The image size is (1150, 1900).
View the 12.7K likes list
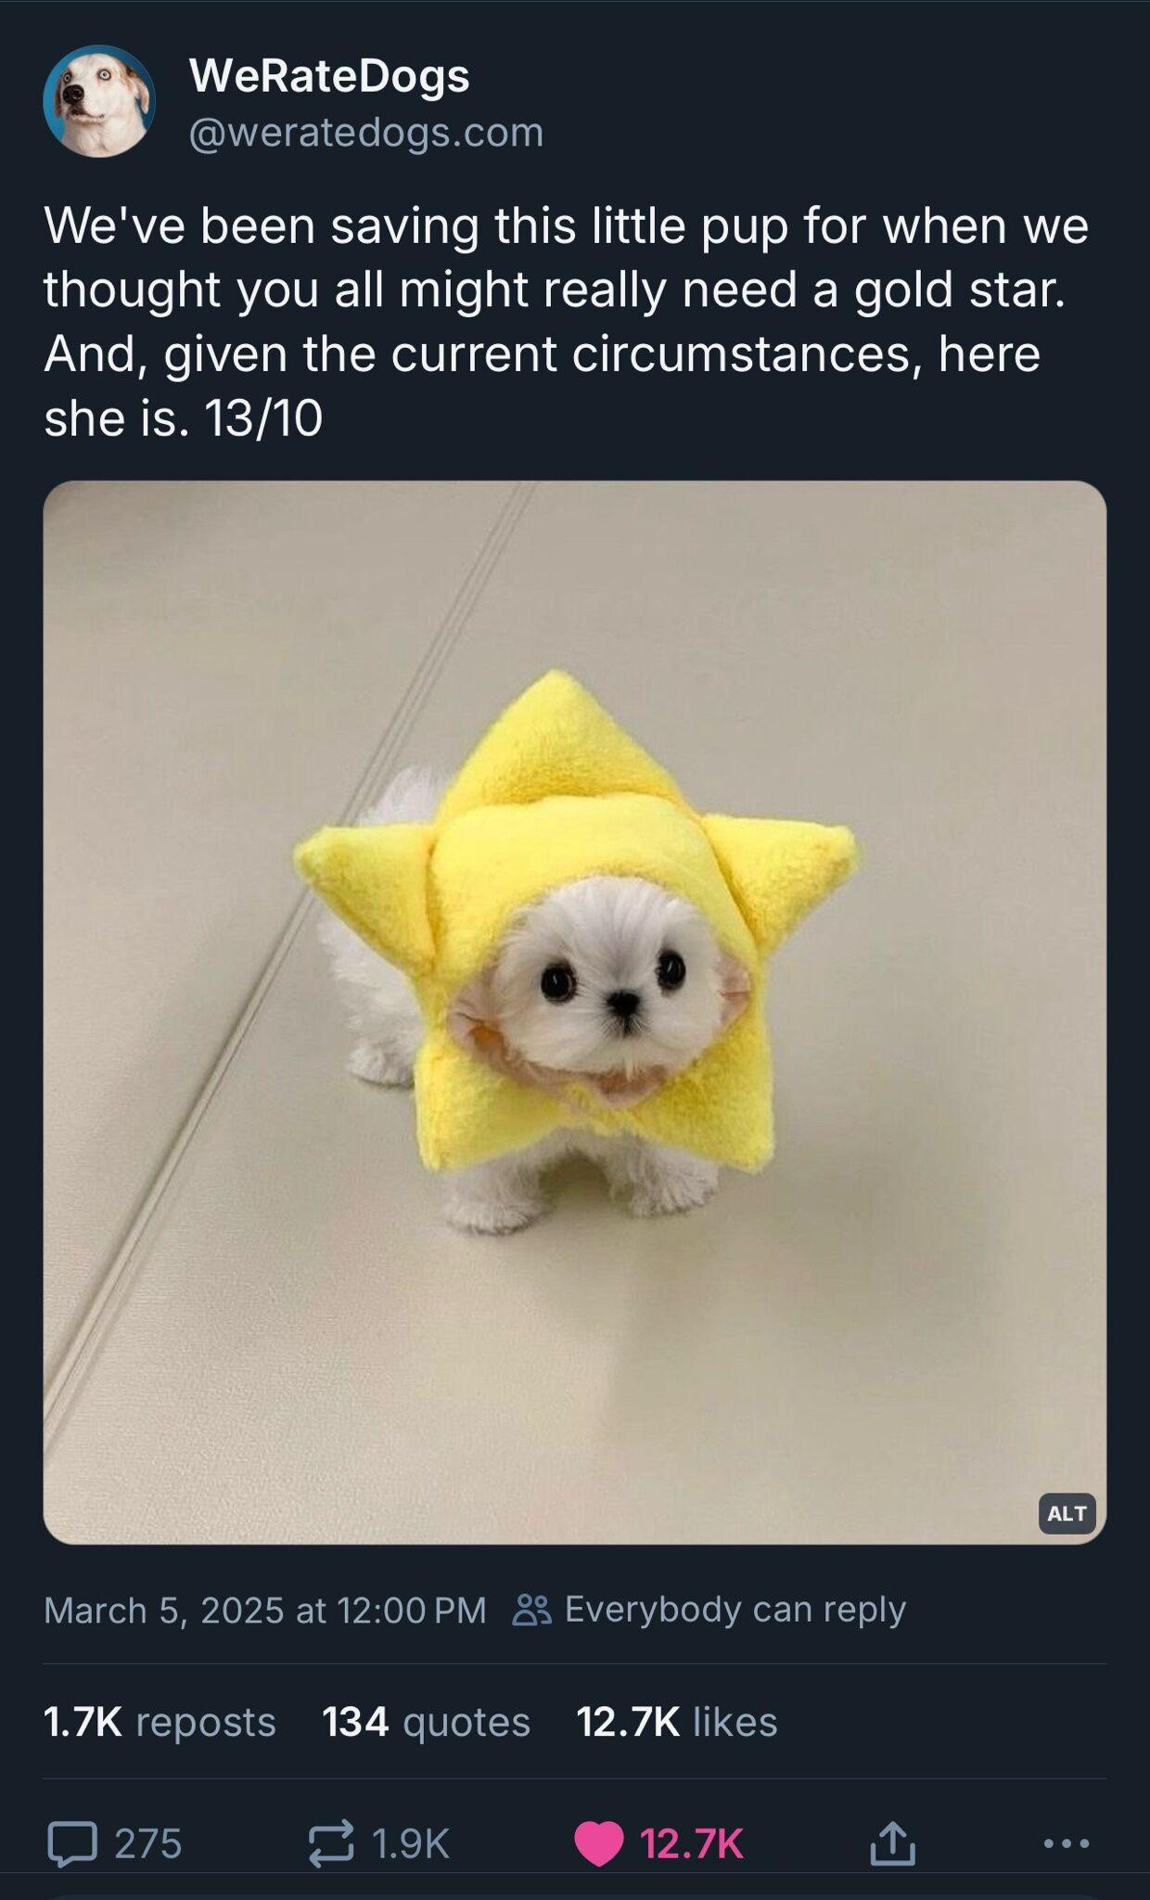click(x=677, y=1722)
